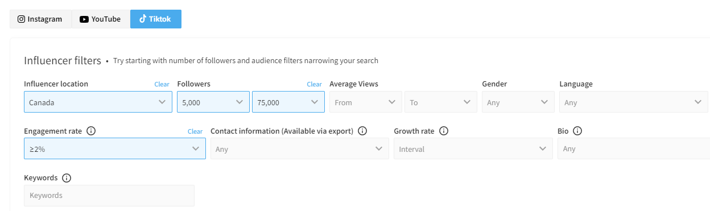
Task: Click the Bio info icon
Action: click(x=577, y=131)
